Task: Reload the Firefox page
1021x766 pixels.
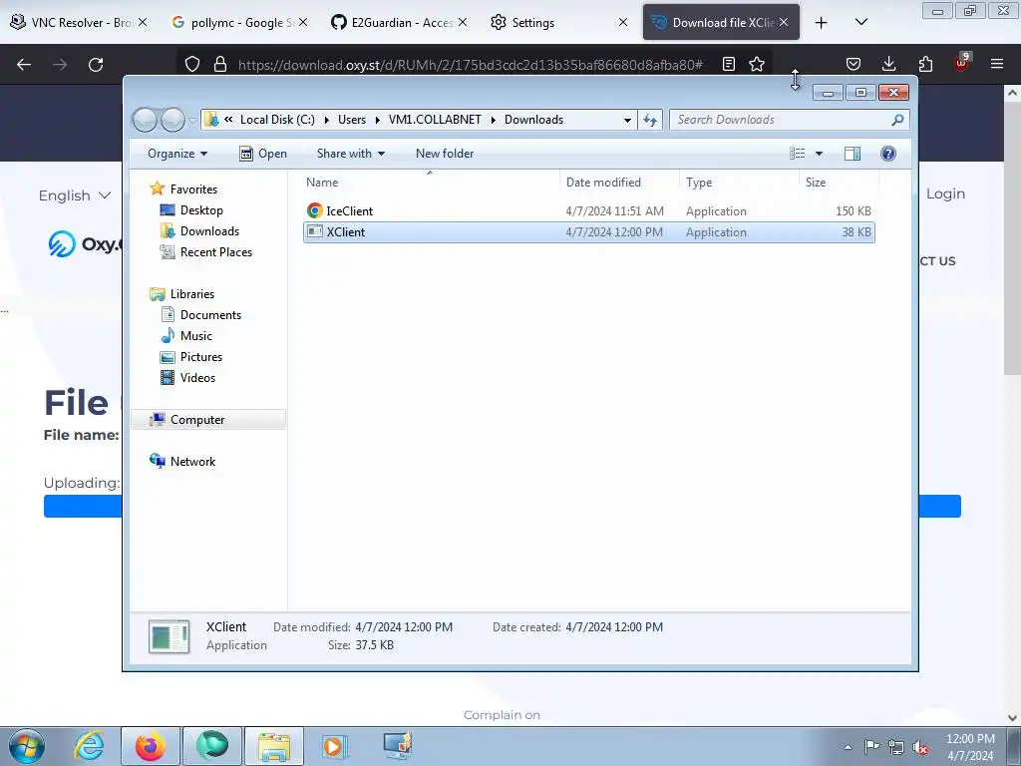Action: (96, 65)
